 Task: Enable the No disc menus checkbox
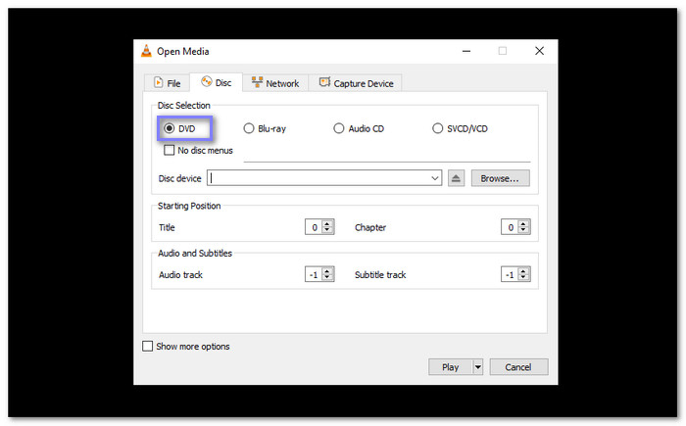(169, 151)
